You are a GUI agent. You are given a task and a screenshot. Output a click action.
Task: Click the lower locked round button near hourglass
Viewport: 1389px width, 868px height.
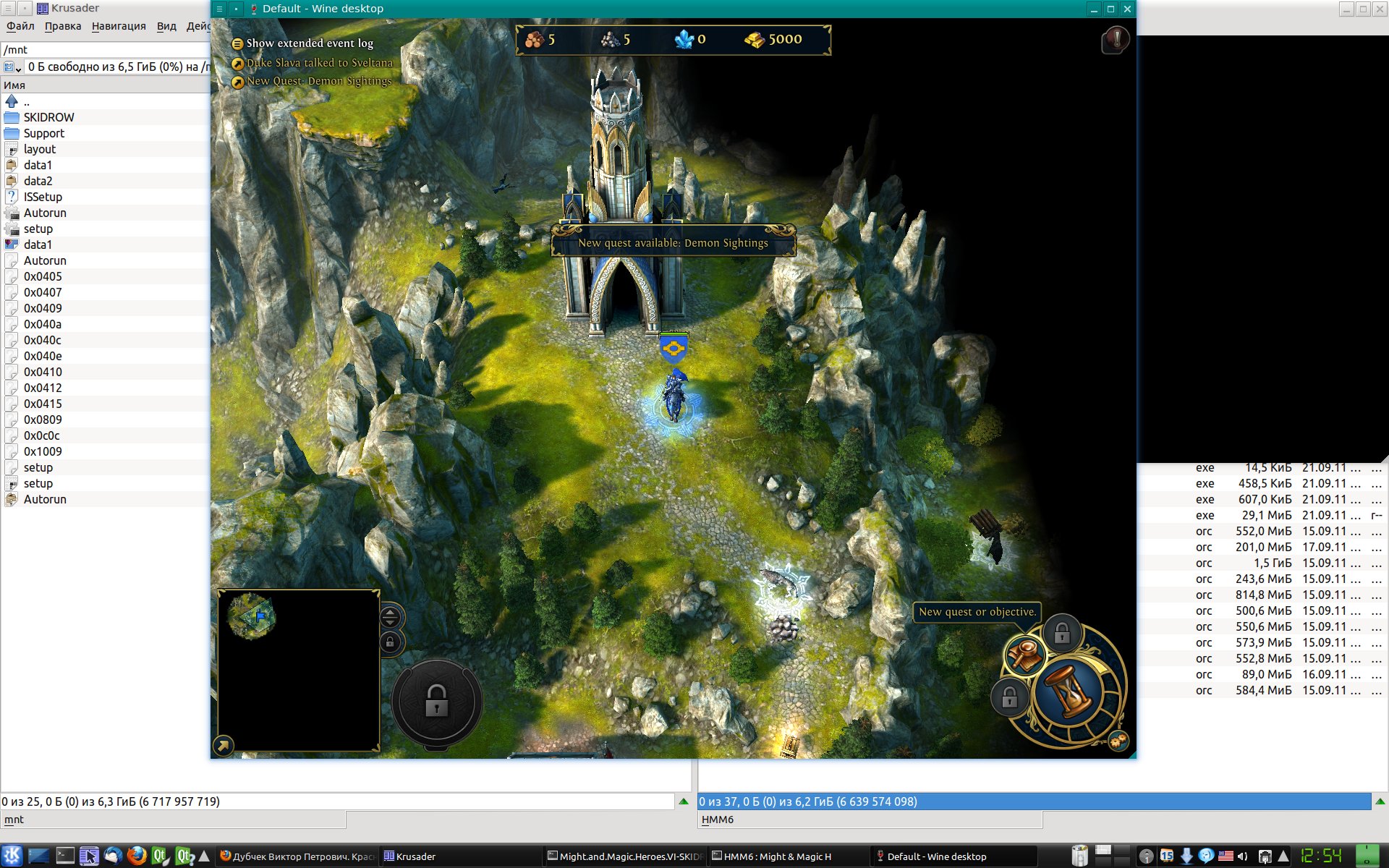point(1009,698)
